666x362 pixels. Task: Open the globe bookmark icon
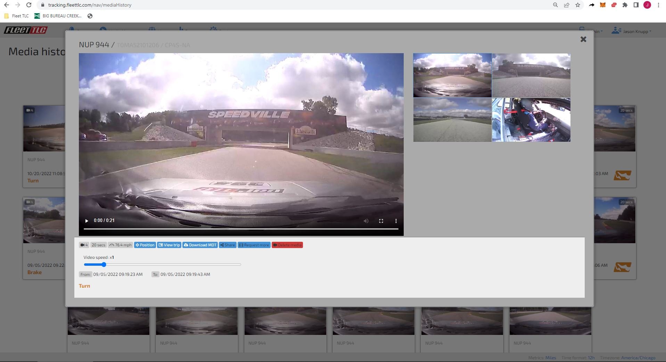coord(90,16)
